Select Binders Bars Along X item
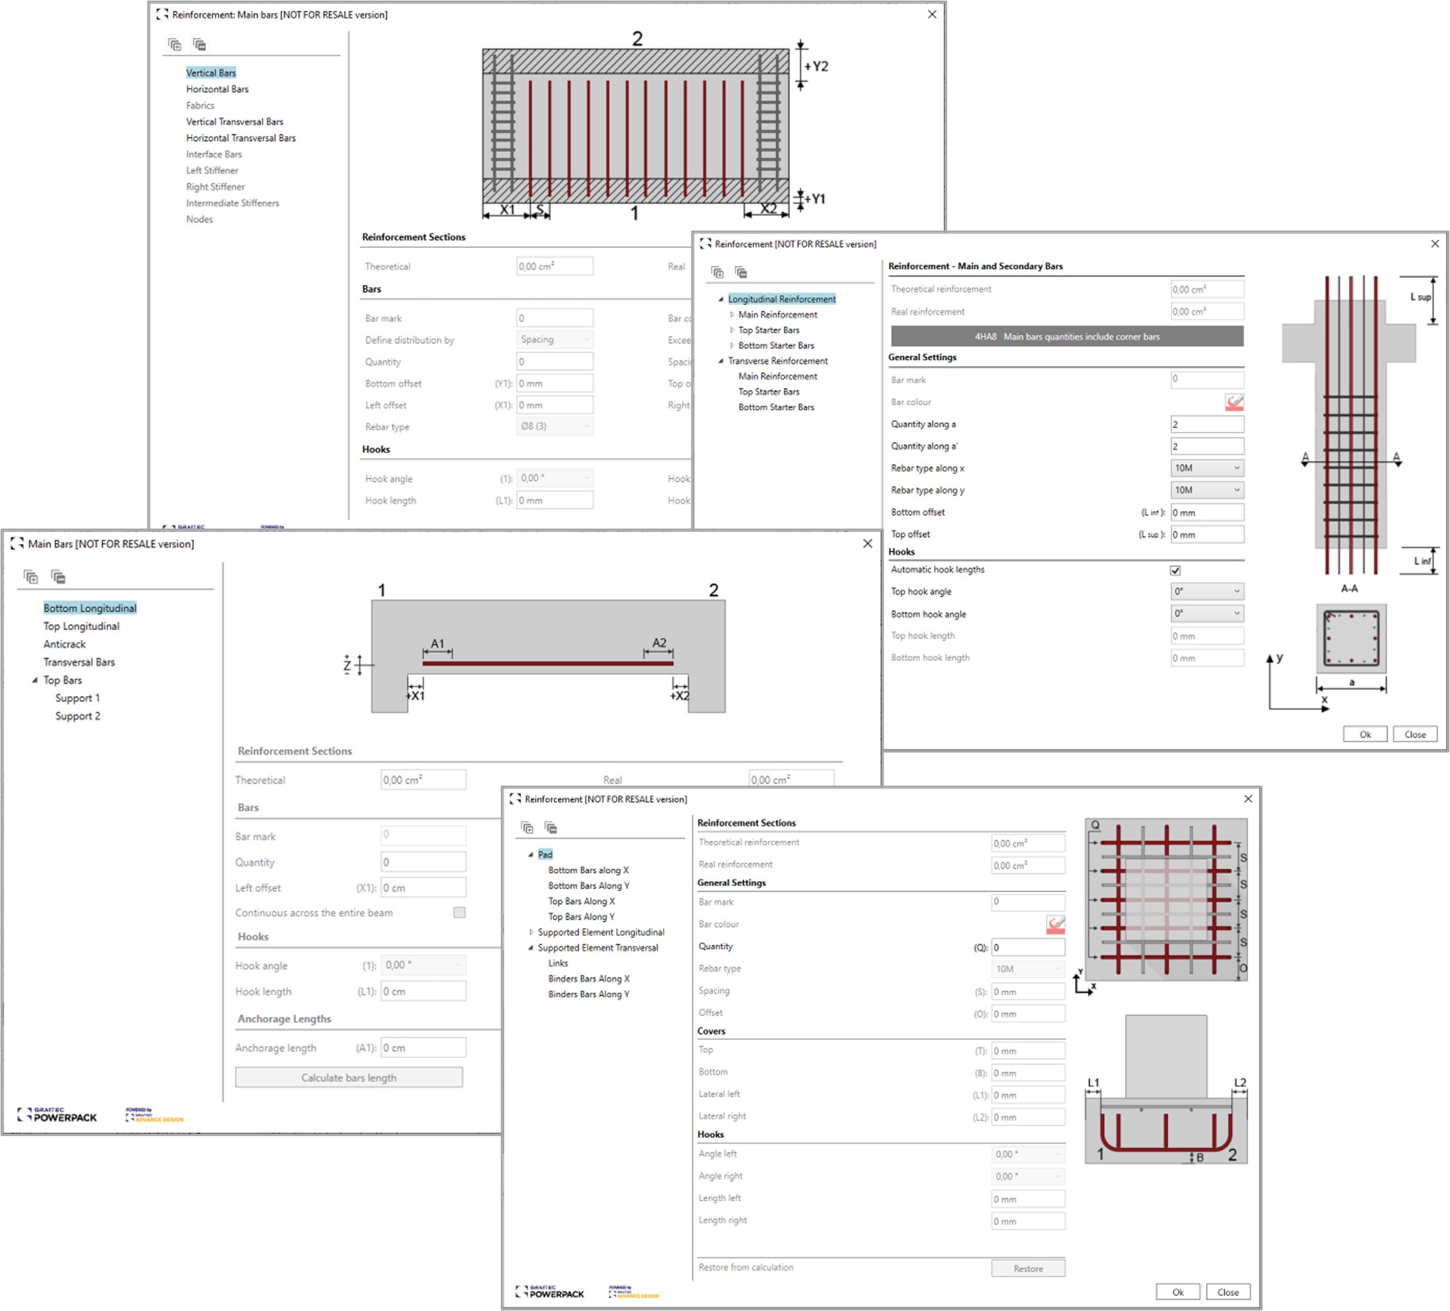 click(588, 979)
